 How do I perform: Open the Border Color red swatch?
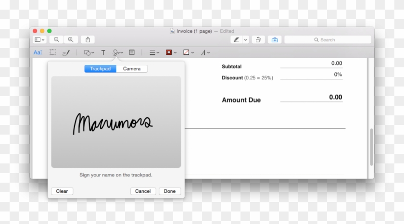171,52
